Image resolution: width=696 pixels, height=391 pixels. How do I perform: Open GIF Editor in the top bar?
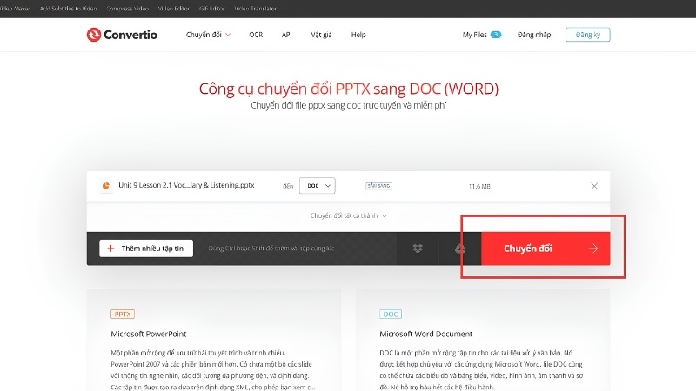pos(211,9)
